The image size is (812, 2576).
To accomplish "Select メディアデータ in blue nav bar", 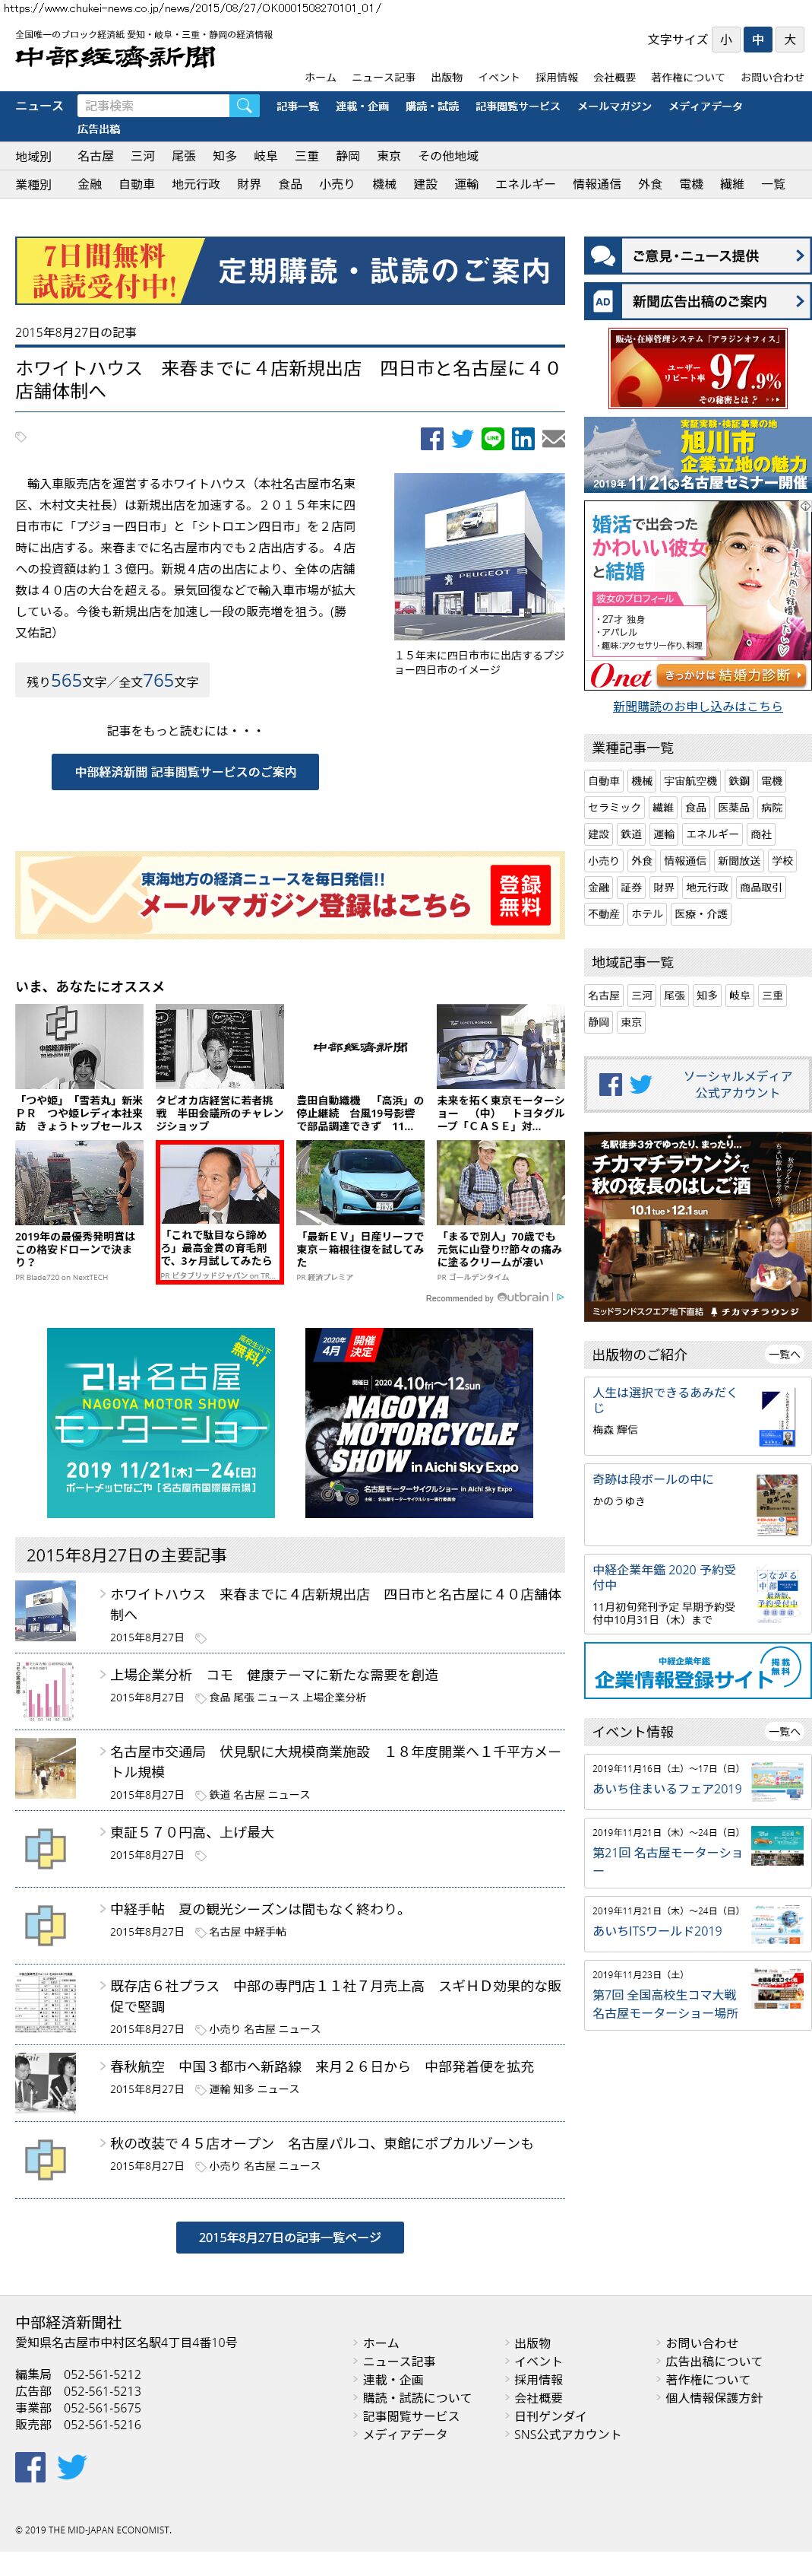I will click(705, 106).
